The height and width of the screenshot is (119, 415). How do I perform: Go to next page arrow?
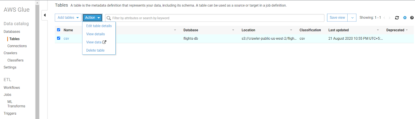tap(390, 18)
